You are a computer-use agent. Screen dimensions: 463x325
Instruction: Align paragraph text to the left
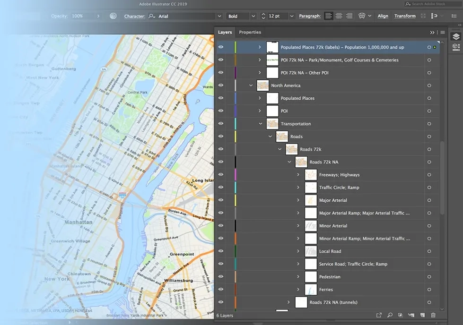pyautogui.click(x=328, y=16)
